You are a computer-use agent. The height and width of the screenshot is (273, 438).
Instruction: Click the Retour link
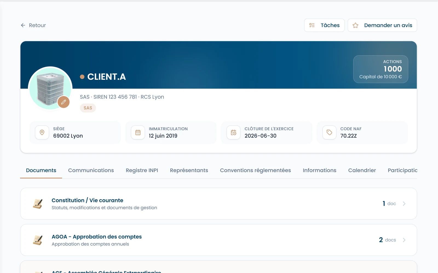click(33, 25)
